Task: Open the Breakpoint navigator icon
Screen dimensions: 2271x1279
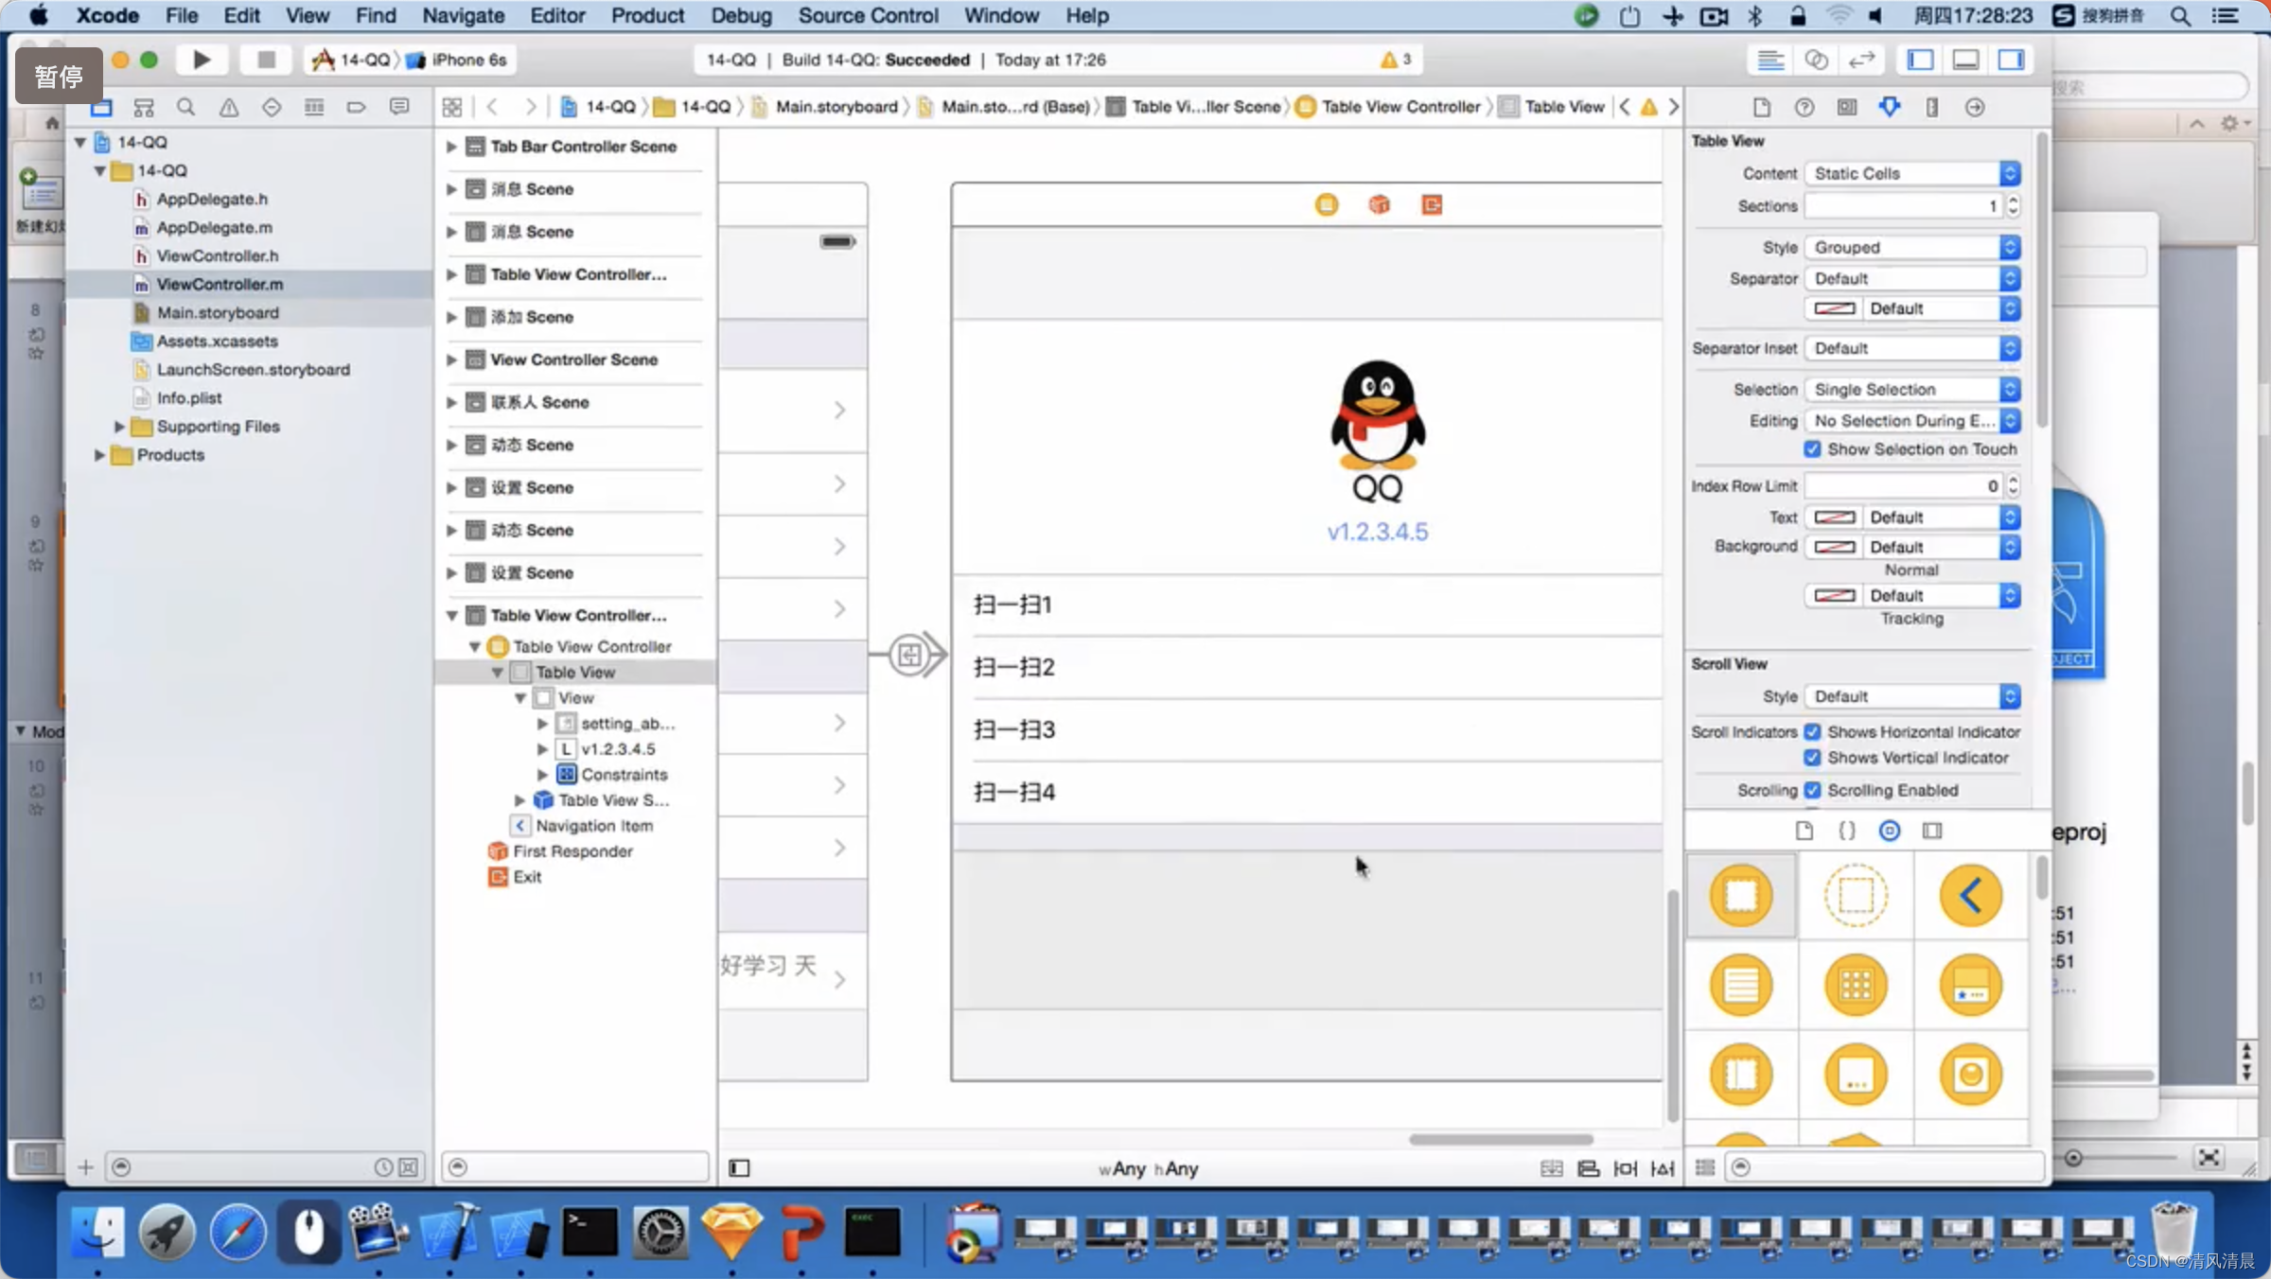Action: pyautogui.click(x=357, y=107)
